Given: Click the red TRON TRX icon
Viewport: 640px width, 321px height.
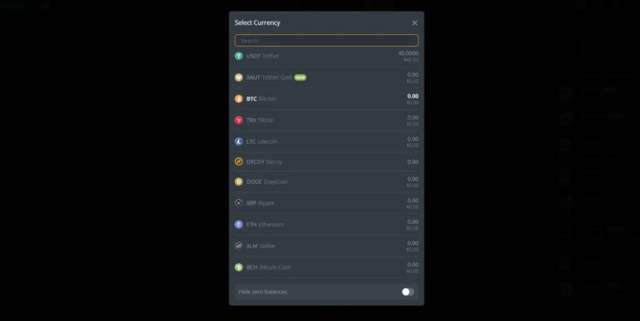Looking at the screenshot, I should coord(239,120).
